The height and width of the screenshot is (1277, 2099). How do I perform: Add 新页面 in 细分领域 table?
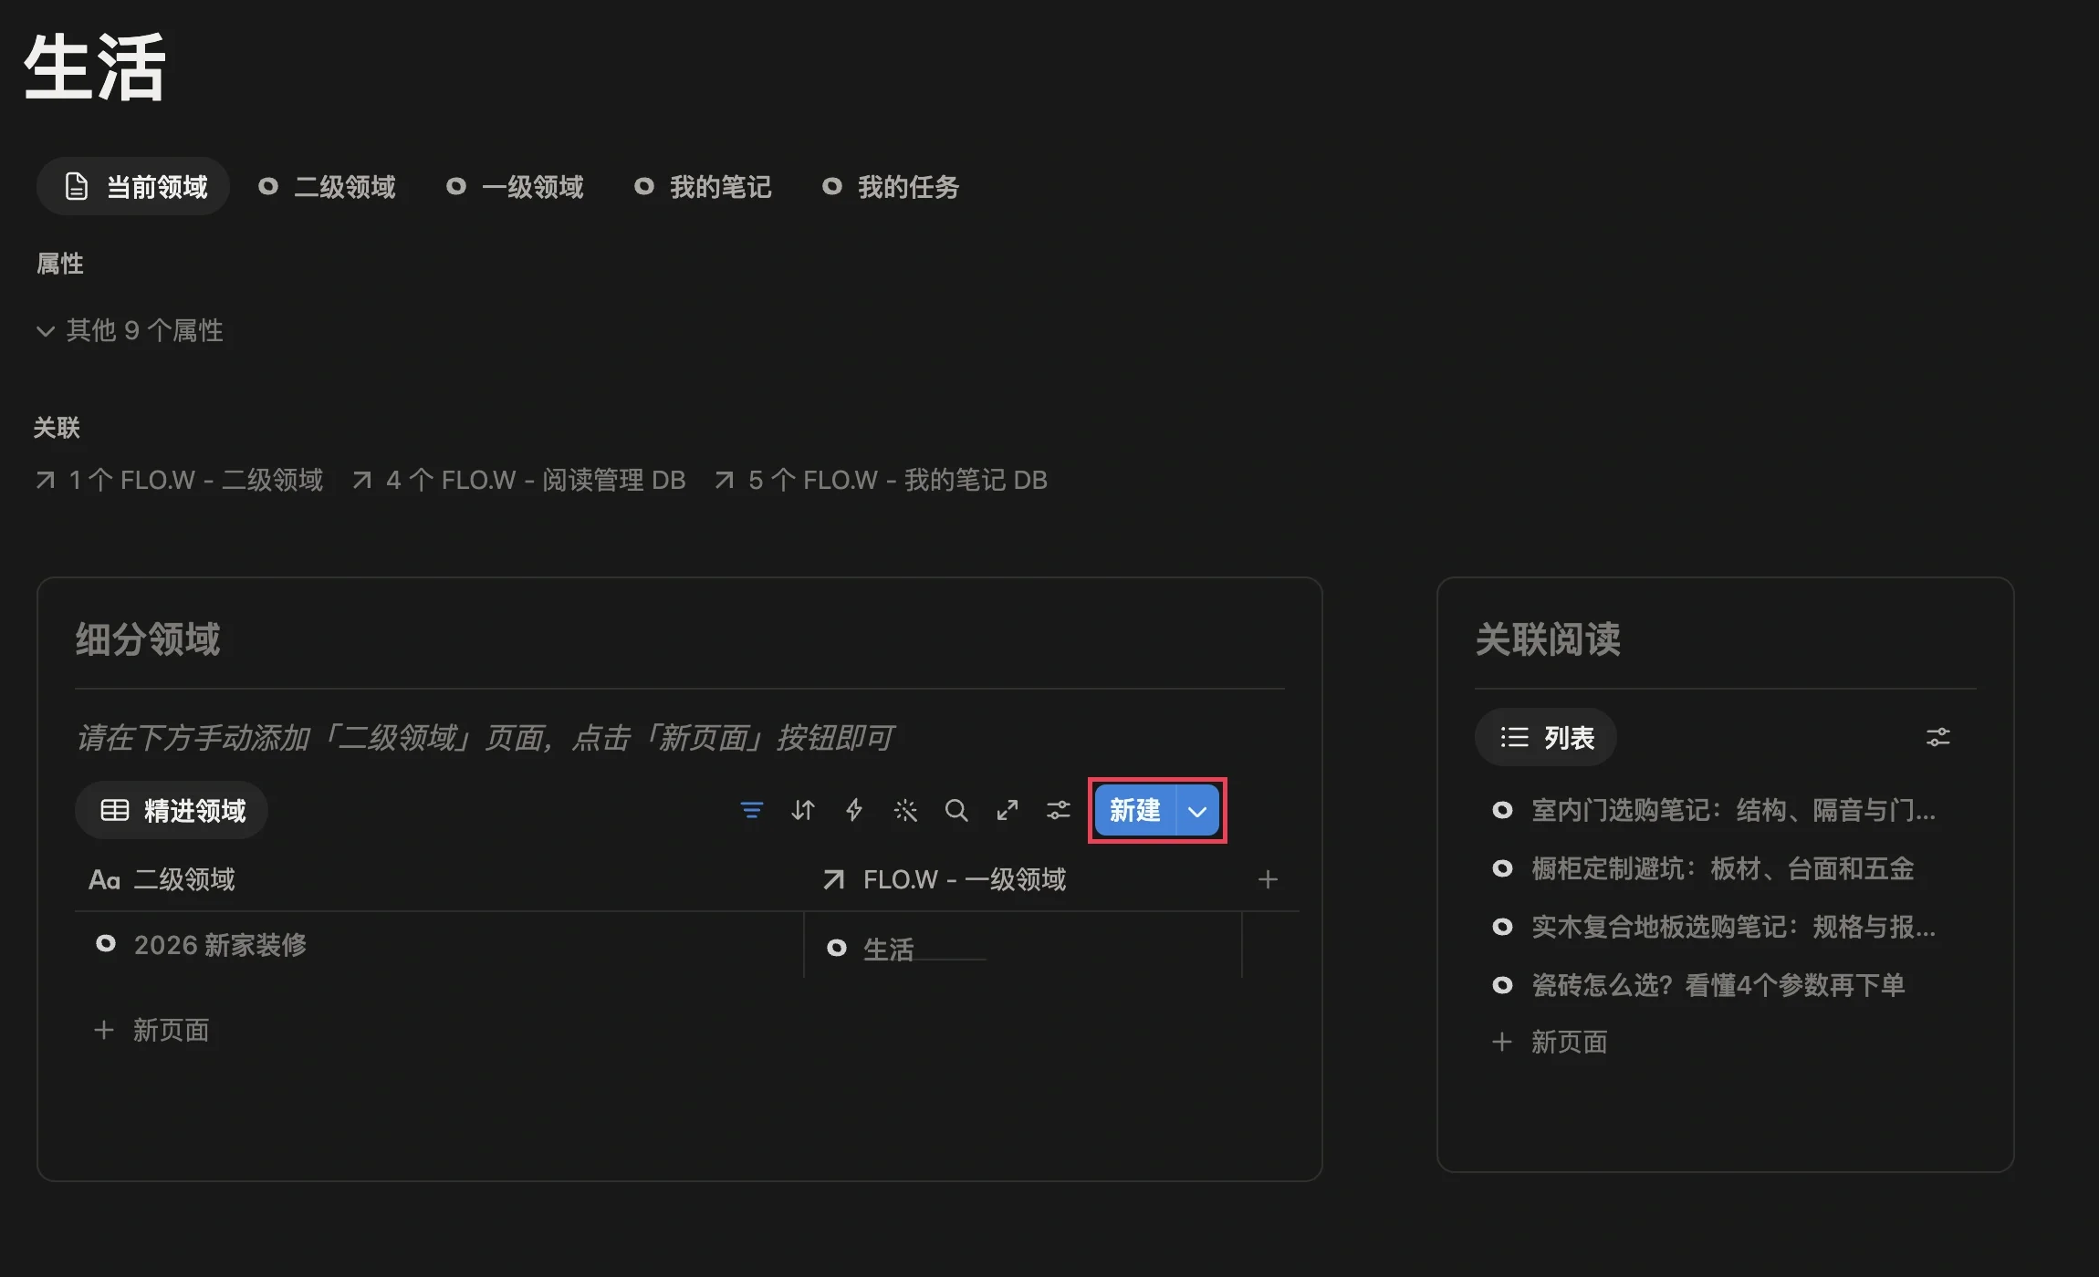[152, 1031]
